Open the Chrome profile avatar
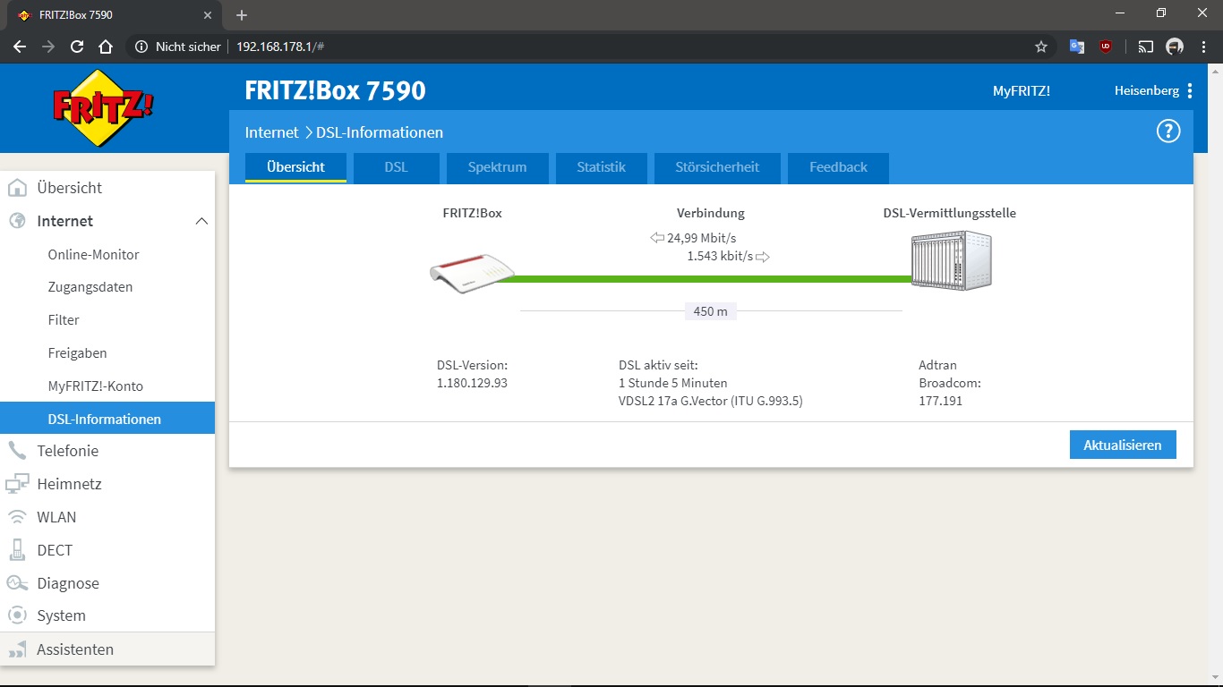Screen dimensions: 1223x687 click(1175, 47)
